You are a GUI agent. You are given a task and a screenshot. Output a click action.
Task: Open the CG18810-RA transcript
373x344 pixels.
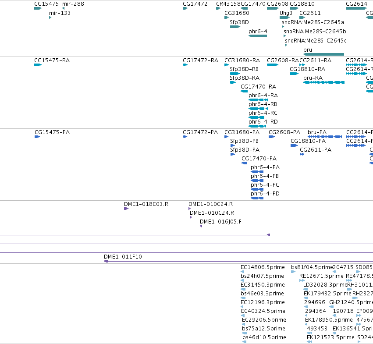(x=307, y=69)
